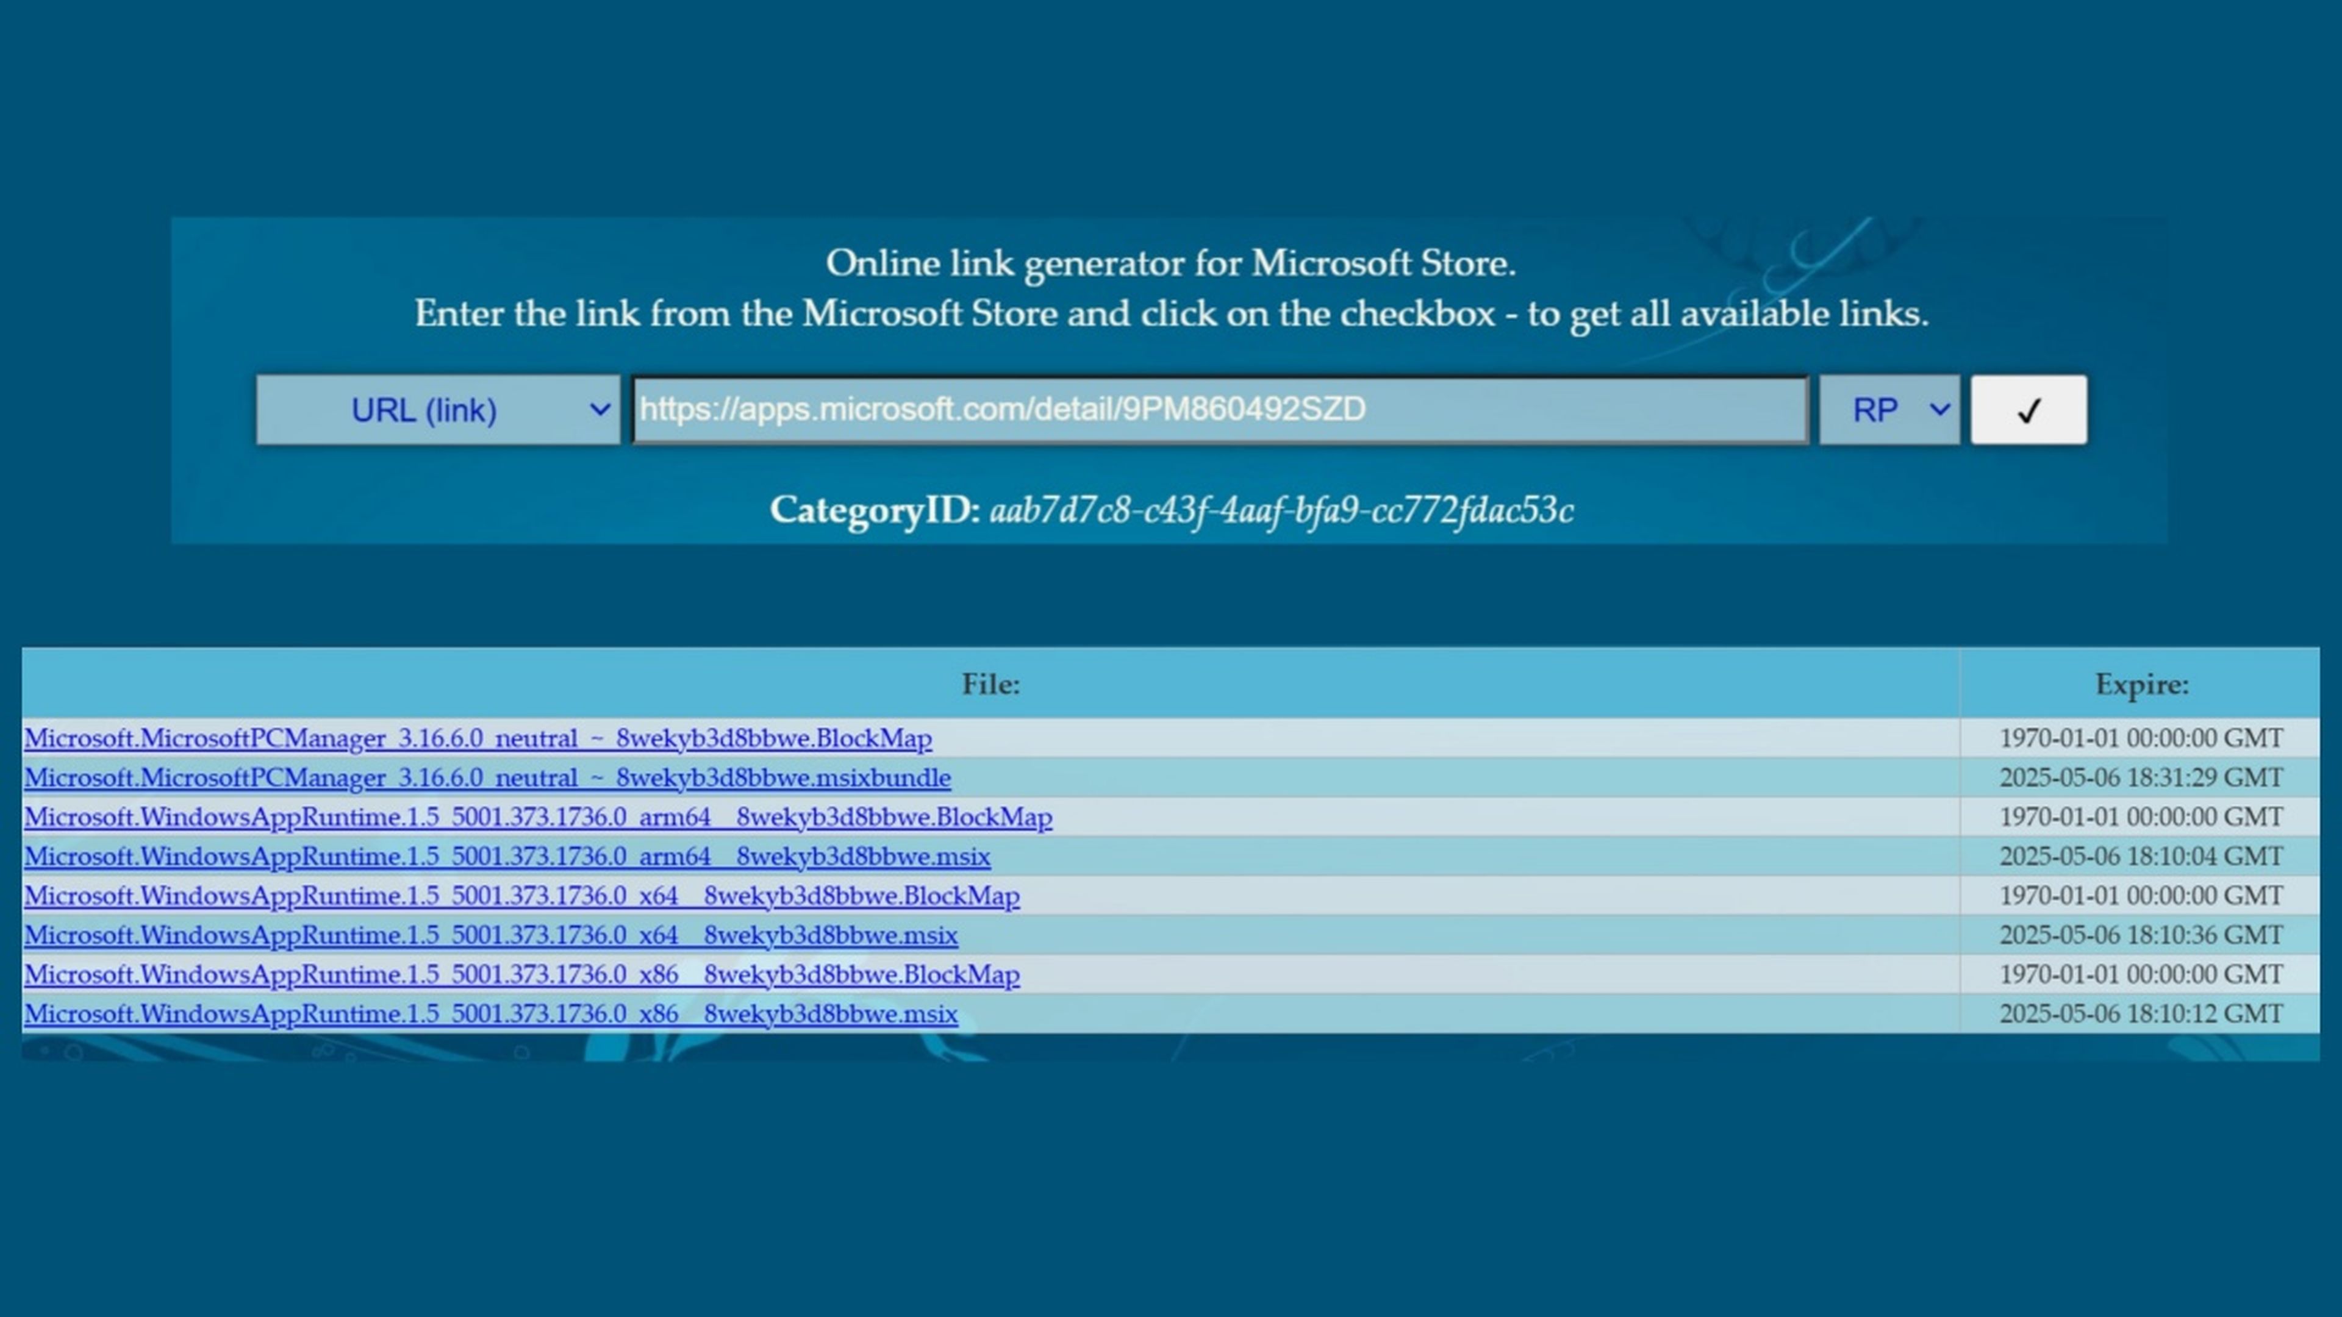Click expiry 2025-05-06 18:10:12 GMT
Viewport: 2342px width, 1317px height.
[x=2141, y=1013]
